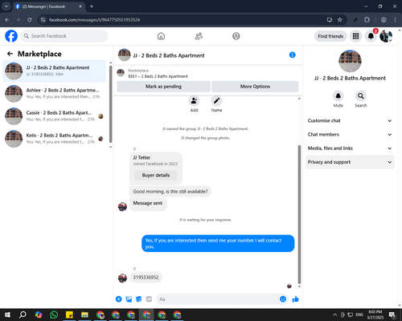The width and height of the screenshot is (402, 321).
Task: Open Buyer details for JJ Tetter
Action: click(x=156, y=175)
